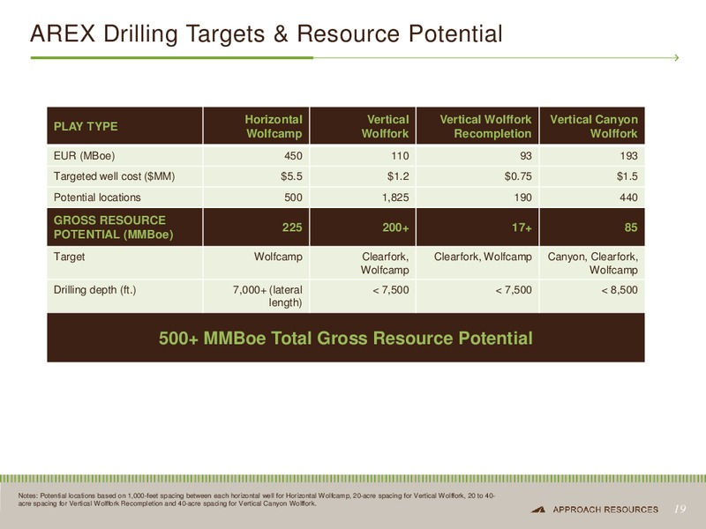706x529 pixels.
Task: Select the EUR value 450
Action: coord(293,156)
